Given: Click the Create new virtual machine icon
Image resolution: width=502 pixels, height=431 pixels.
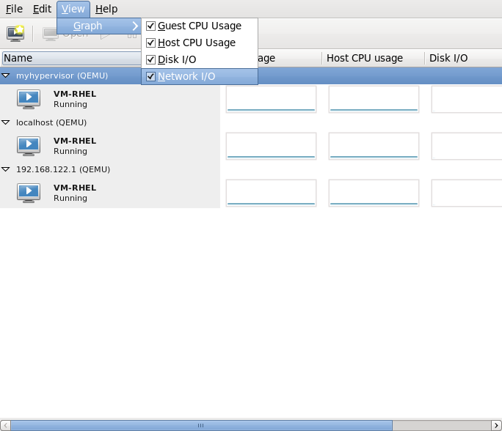Looking at the screenshot, I should pos(15,34).
